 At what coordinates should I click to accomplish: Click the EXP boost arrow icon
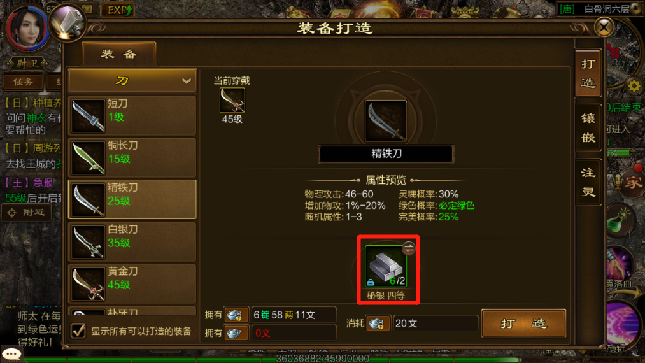[x=118, y=10]
